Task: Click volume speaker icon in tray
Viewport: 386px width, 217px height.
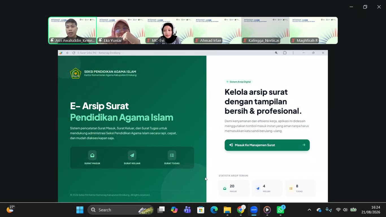Action: coord(345,210)
